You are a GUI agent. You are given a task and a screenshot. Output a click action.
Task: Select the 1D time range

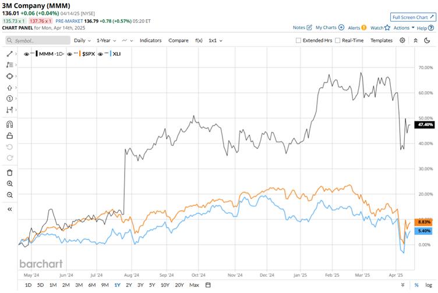(28, 285)
